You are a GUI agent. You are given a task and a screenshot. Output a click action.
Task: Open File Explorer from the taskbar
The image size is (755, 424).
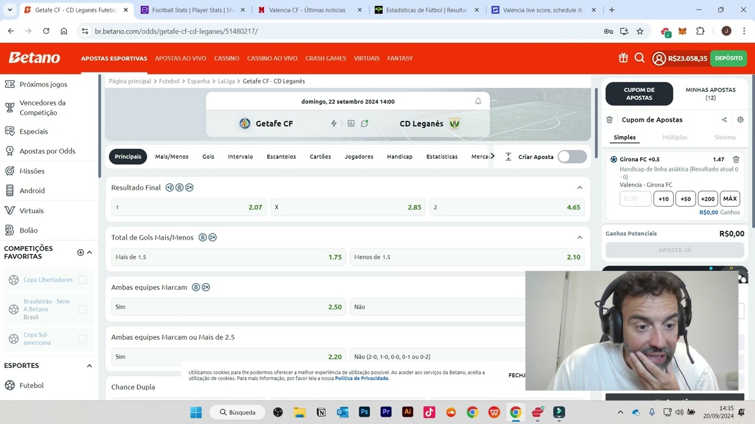pyautogui.click(x=300, y=412)
